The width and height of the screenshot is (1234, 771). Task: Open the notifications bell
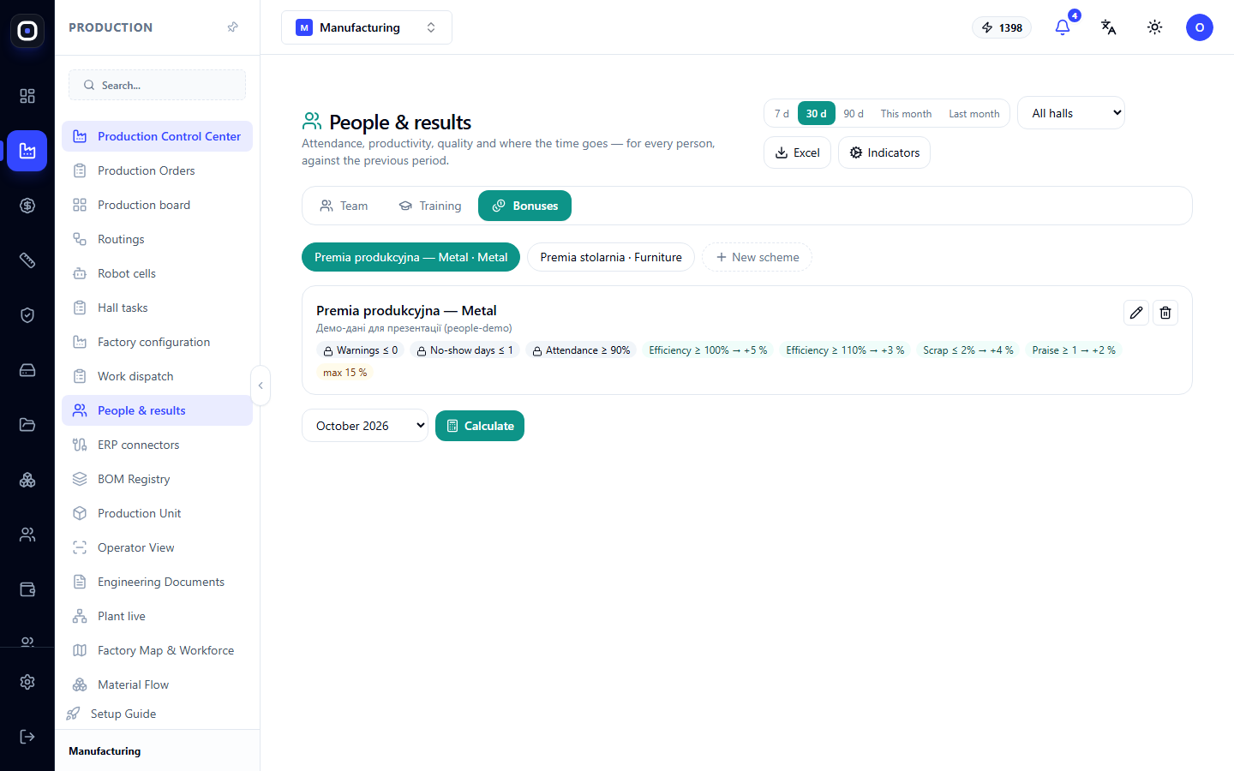pyautogui.click(x=1063, y=27)
